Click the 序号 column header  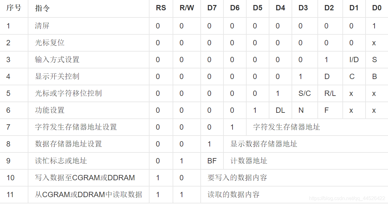coord(14,8)
